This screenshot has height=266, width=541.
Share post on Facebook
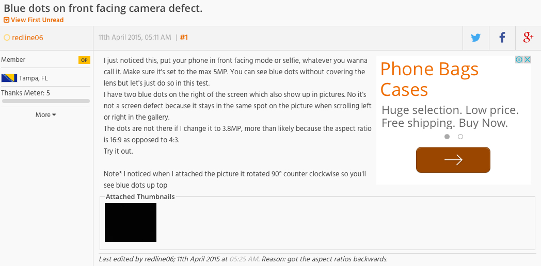click(x=502, y=38)
